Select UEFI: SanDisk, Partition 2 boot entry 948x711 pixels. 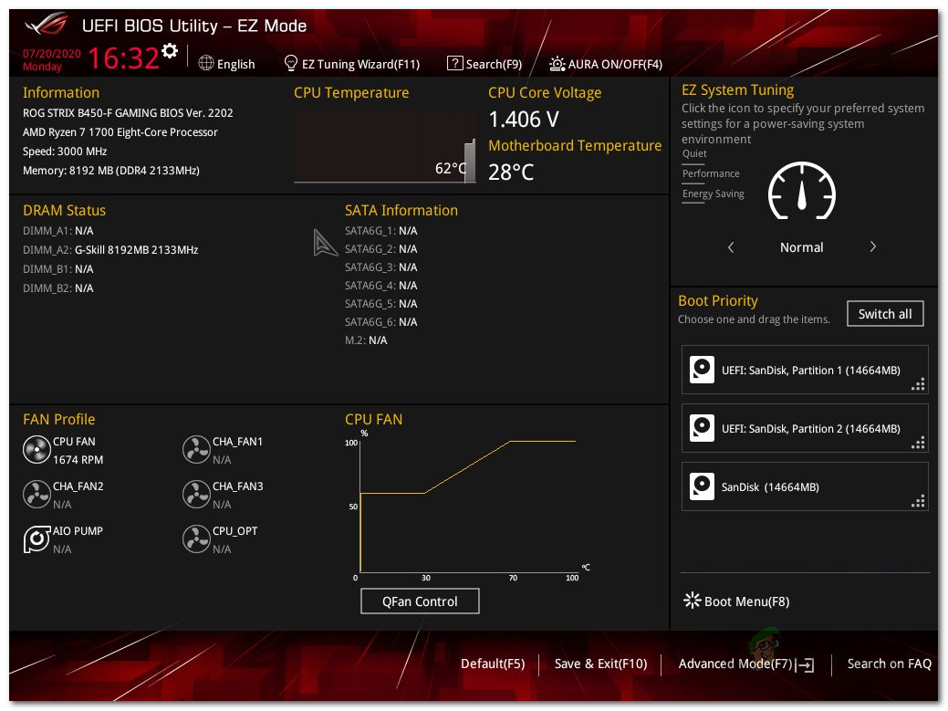[805, 428]
